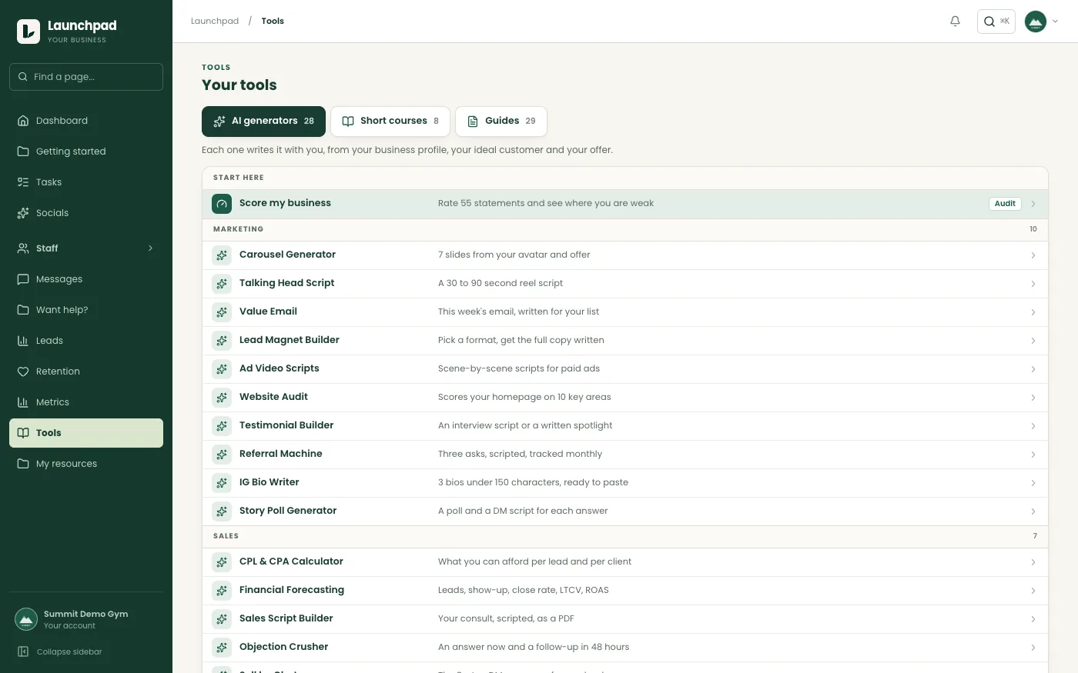Image resolution: width=1078 pixels, height=673 pixels.
Task: Click the chevron on Financial Forecasting row
Action: click(1033, 591)
